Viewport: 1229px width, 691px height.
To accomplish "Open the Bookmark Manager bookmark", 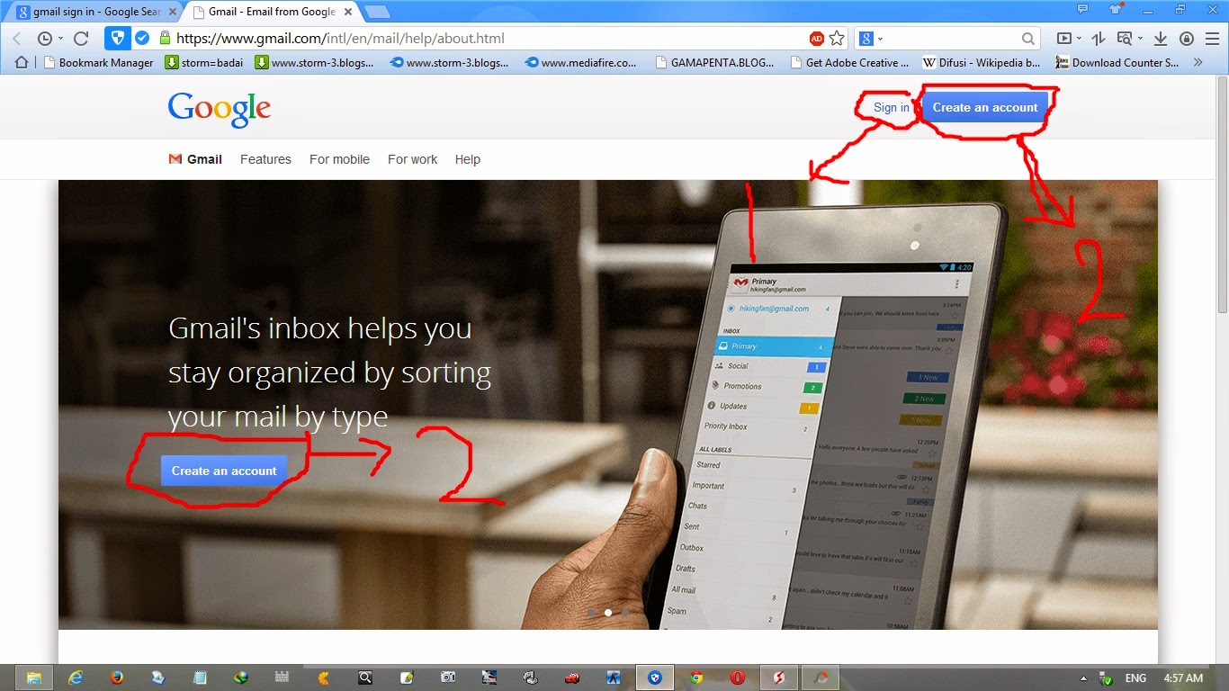I will pos(99,63).
